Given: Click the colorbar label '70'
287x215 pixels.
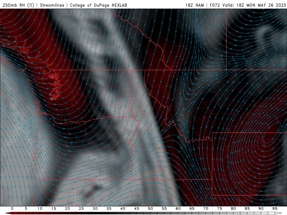Looking at the screenshot, I should [206, 209].
